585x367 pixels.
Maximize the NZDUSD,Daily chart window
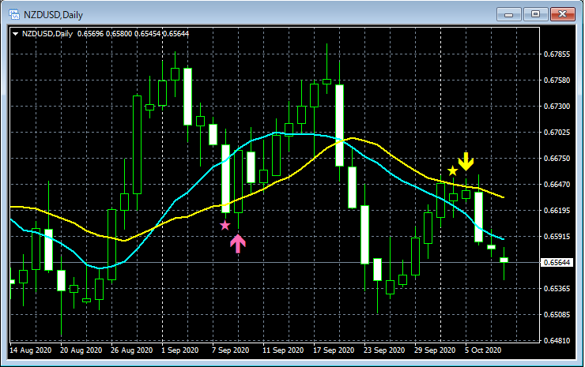[x=535, y=14]
